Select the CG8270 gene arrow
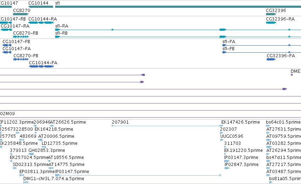This screenshot has width=301, height=184. pyautogui.click(x=21, y=14)
